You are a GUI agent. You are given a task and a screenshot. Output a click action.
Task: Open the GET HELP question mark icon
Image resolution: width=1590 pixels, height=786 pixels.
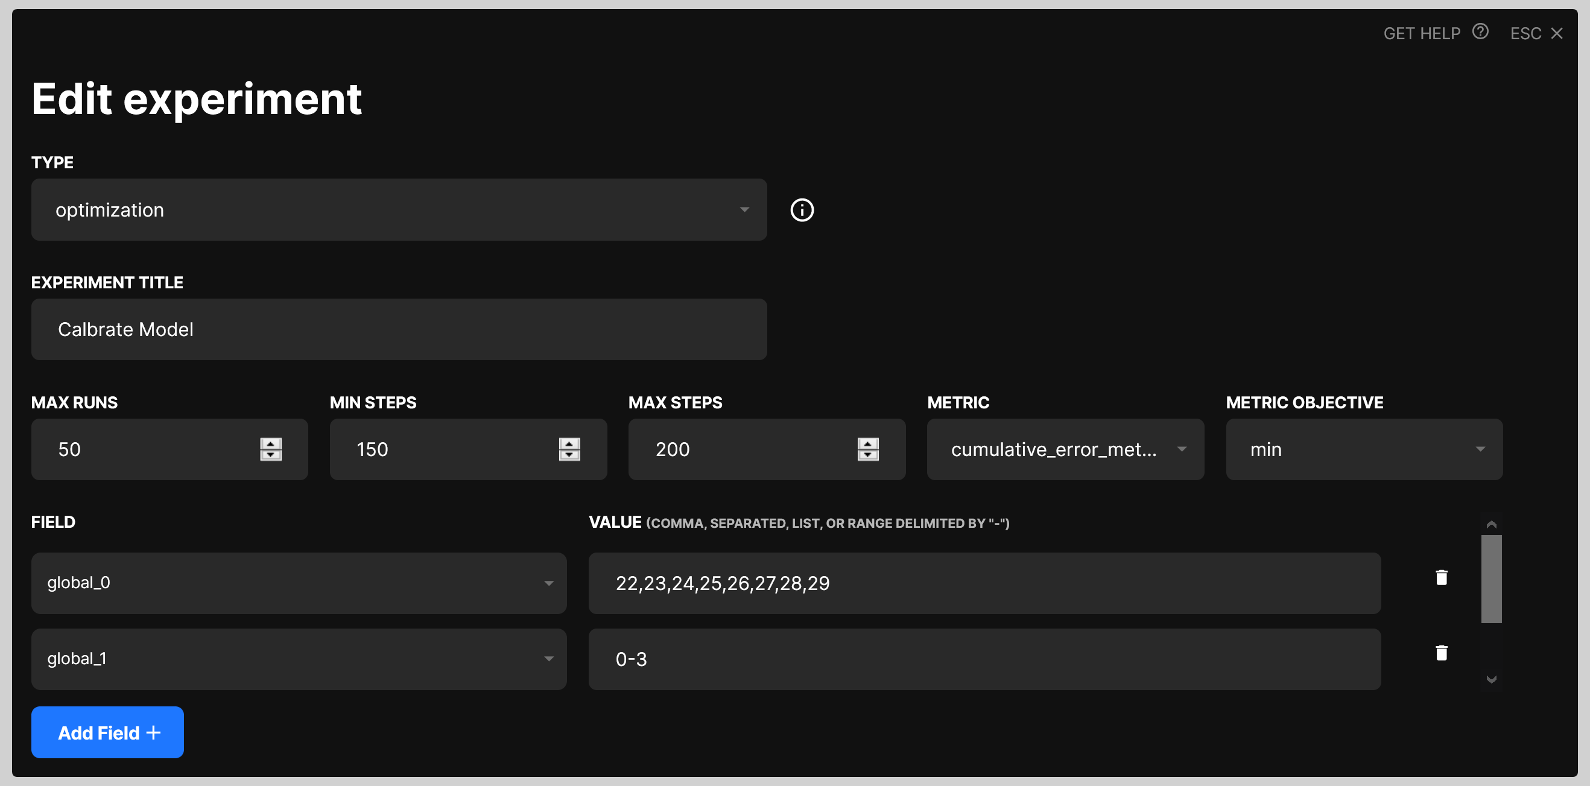coord(1481,31)
